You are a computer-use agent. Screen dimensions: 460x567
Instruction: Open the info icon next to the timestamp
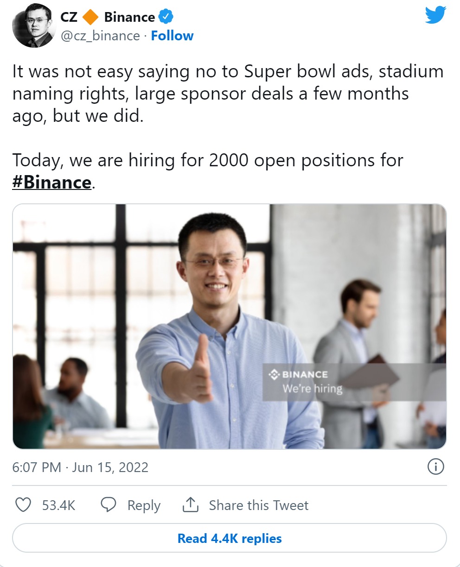[x=436, y=467]
